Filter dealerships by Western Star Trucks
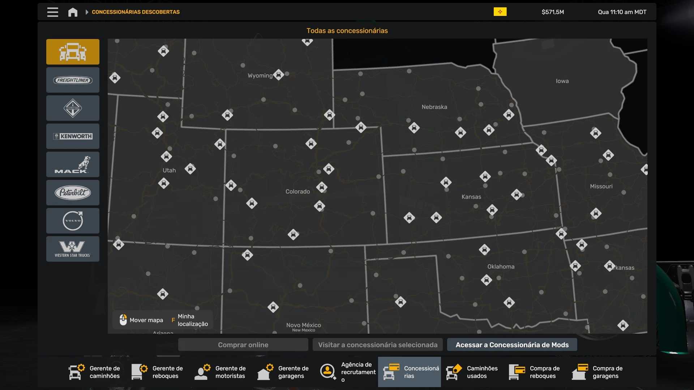 point(73,249)
